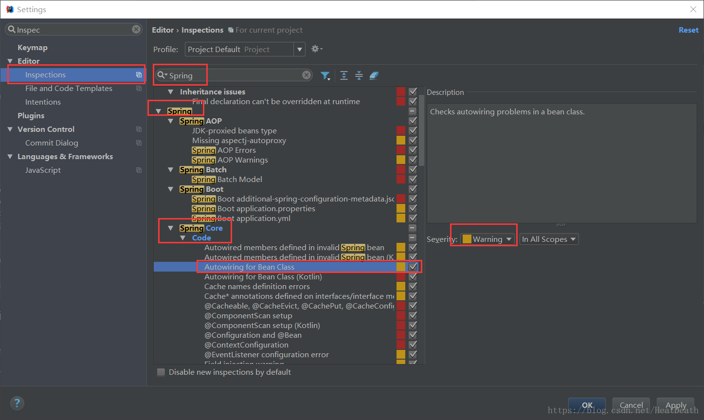704x420 pixels.
Task: Select Autowiring for Bean Class (Kotlin) row
Action: [263, 276]
